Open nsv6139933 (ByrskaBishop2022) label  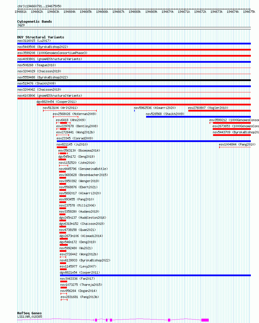tap(85, 260)
